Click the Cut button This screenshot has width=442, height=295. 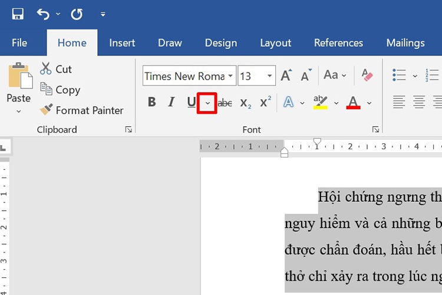pos(56,69)
